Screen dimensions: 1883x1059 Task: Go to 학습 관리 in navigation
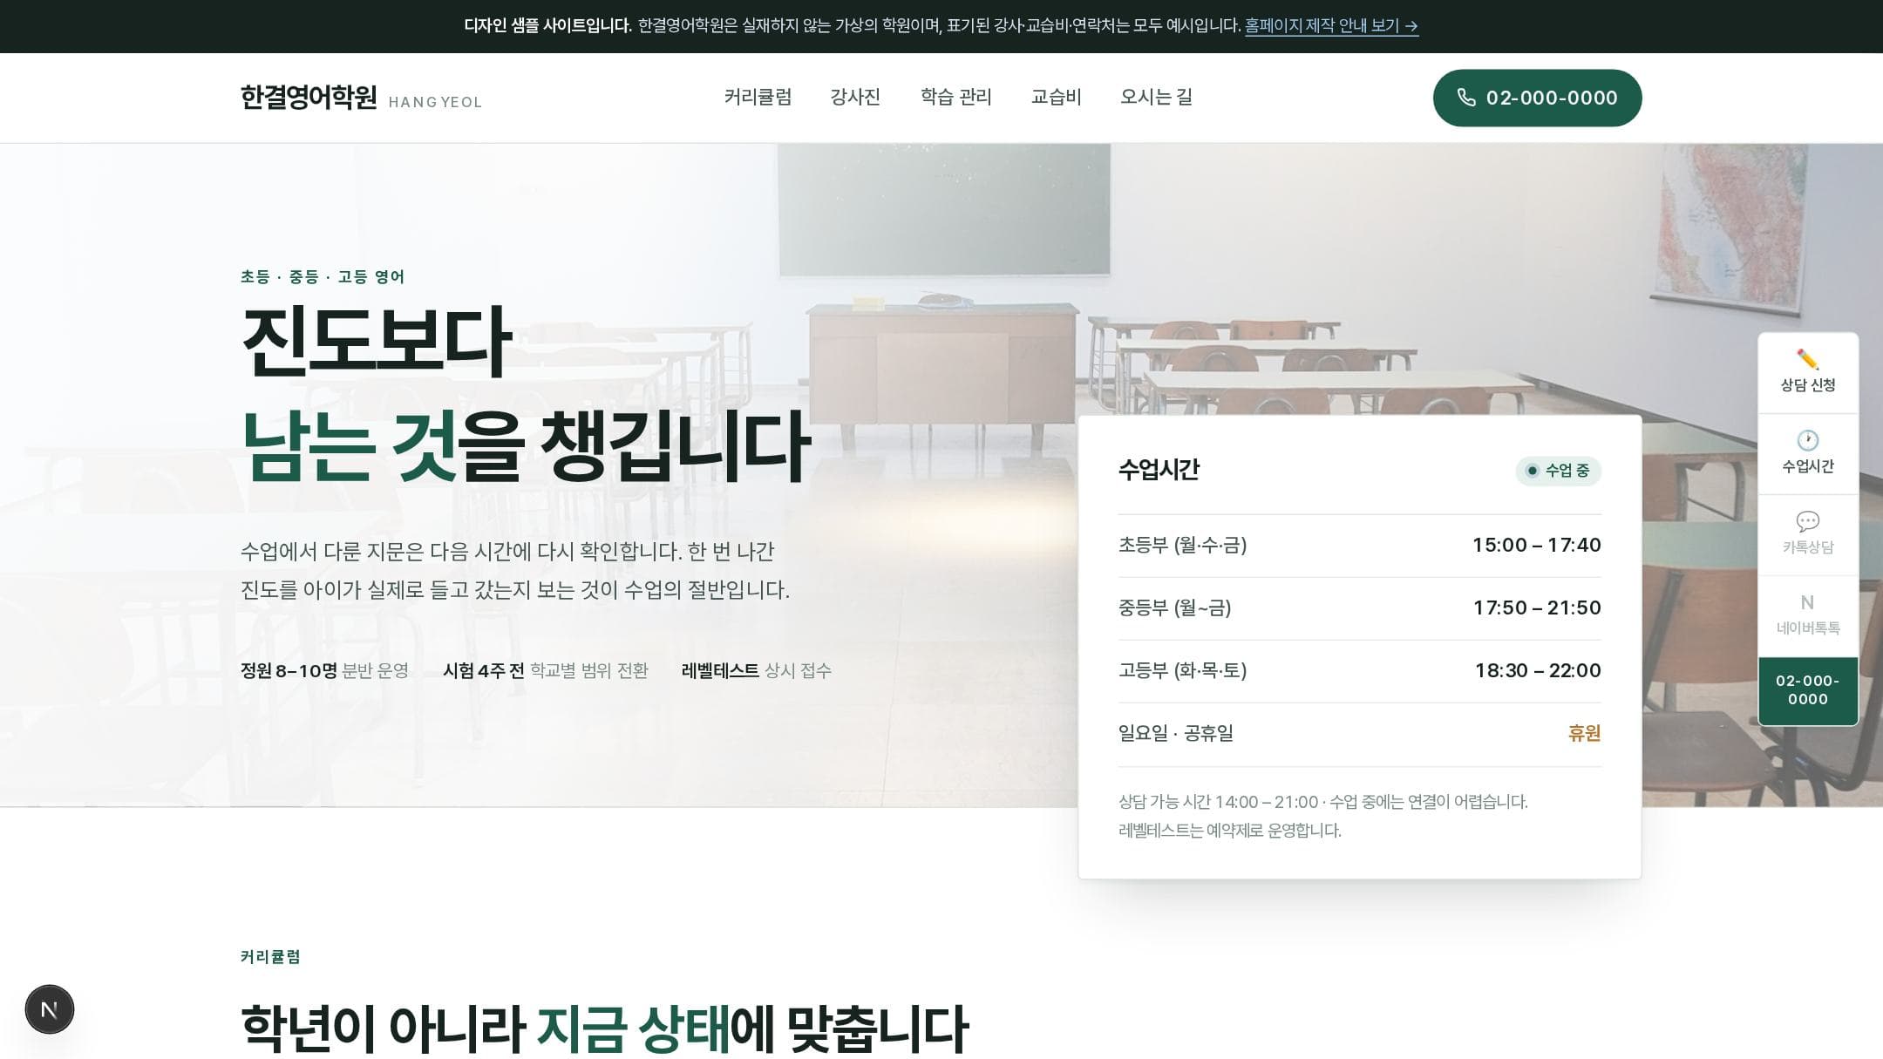click(x=955, y=97)
